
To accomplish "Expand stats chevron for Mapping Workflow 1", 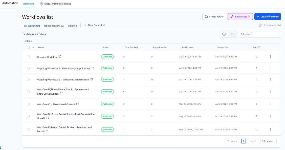I will 257,68.
